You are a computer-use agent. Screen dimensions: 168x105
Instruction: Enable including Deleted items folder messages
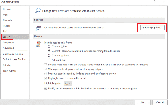[x=46, y=65]
